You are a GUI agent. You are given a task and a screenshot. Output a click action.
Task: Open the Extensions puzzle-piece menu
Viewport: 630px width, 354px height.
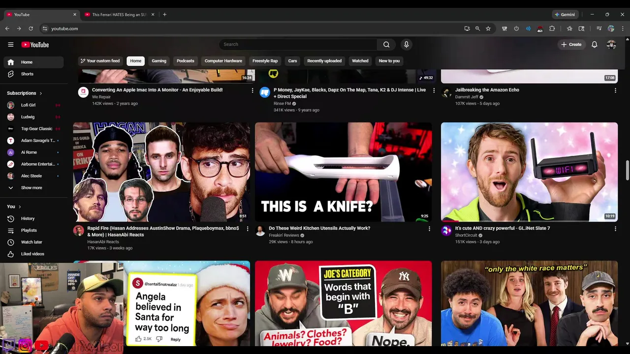(x=552, y=29)
